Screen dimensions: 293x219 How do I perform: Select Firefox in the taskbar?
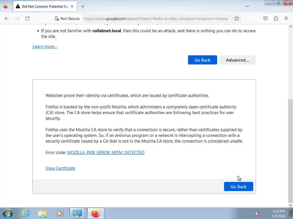click(x=96, y=213)
